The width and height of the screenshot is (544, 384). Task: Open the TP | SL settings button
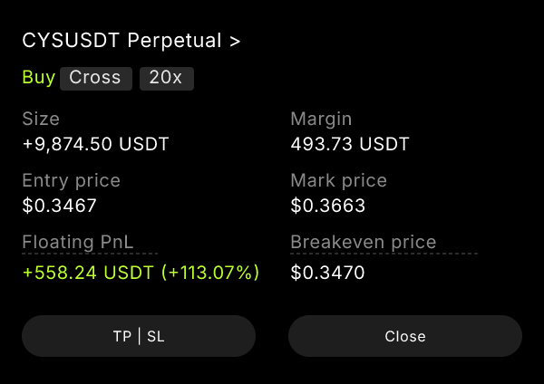click(139, 336)
